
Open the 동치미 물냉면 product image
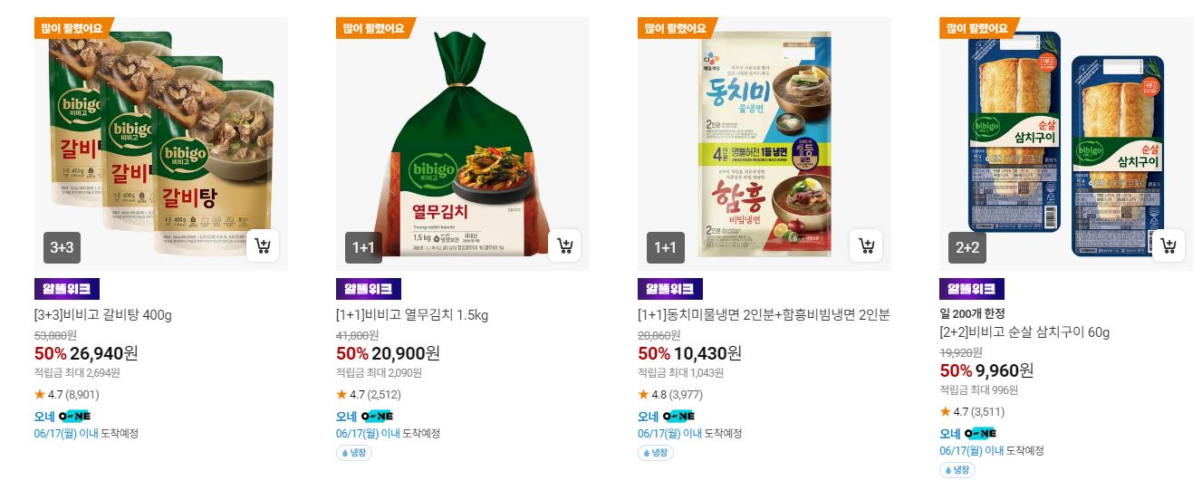coord(764,143)
